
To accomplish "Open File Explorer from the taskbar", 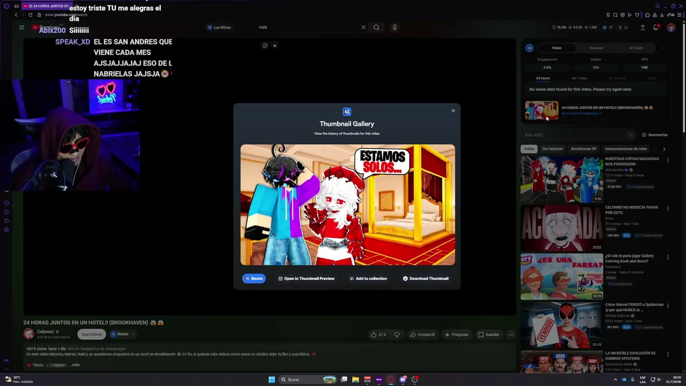I will 355,380.
